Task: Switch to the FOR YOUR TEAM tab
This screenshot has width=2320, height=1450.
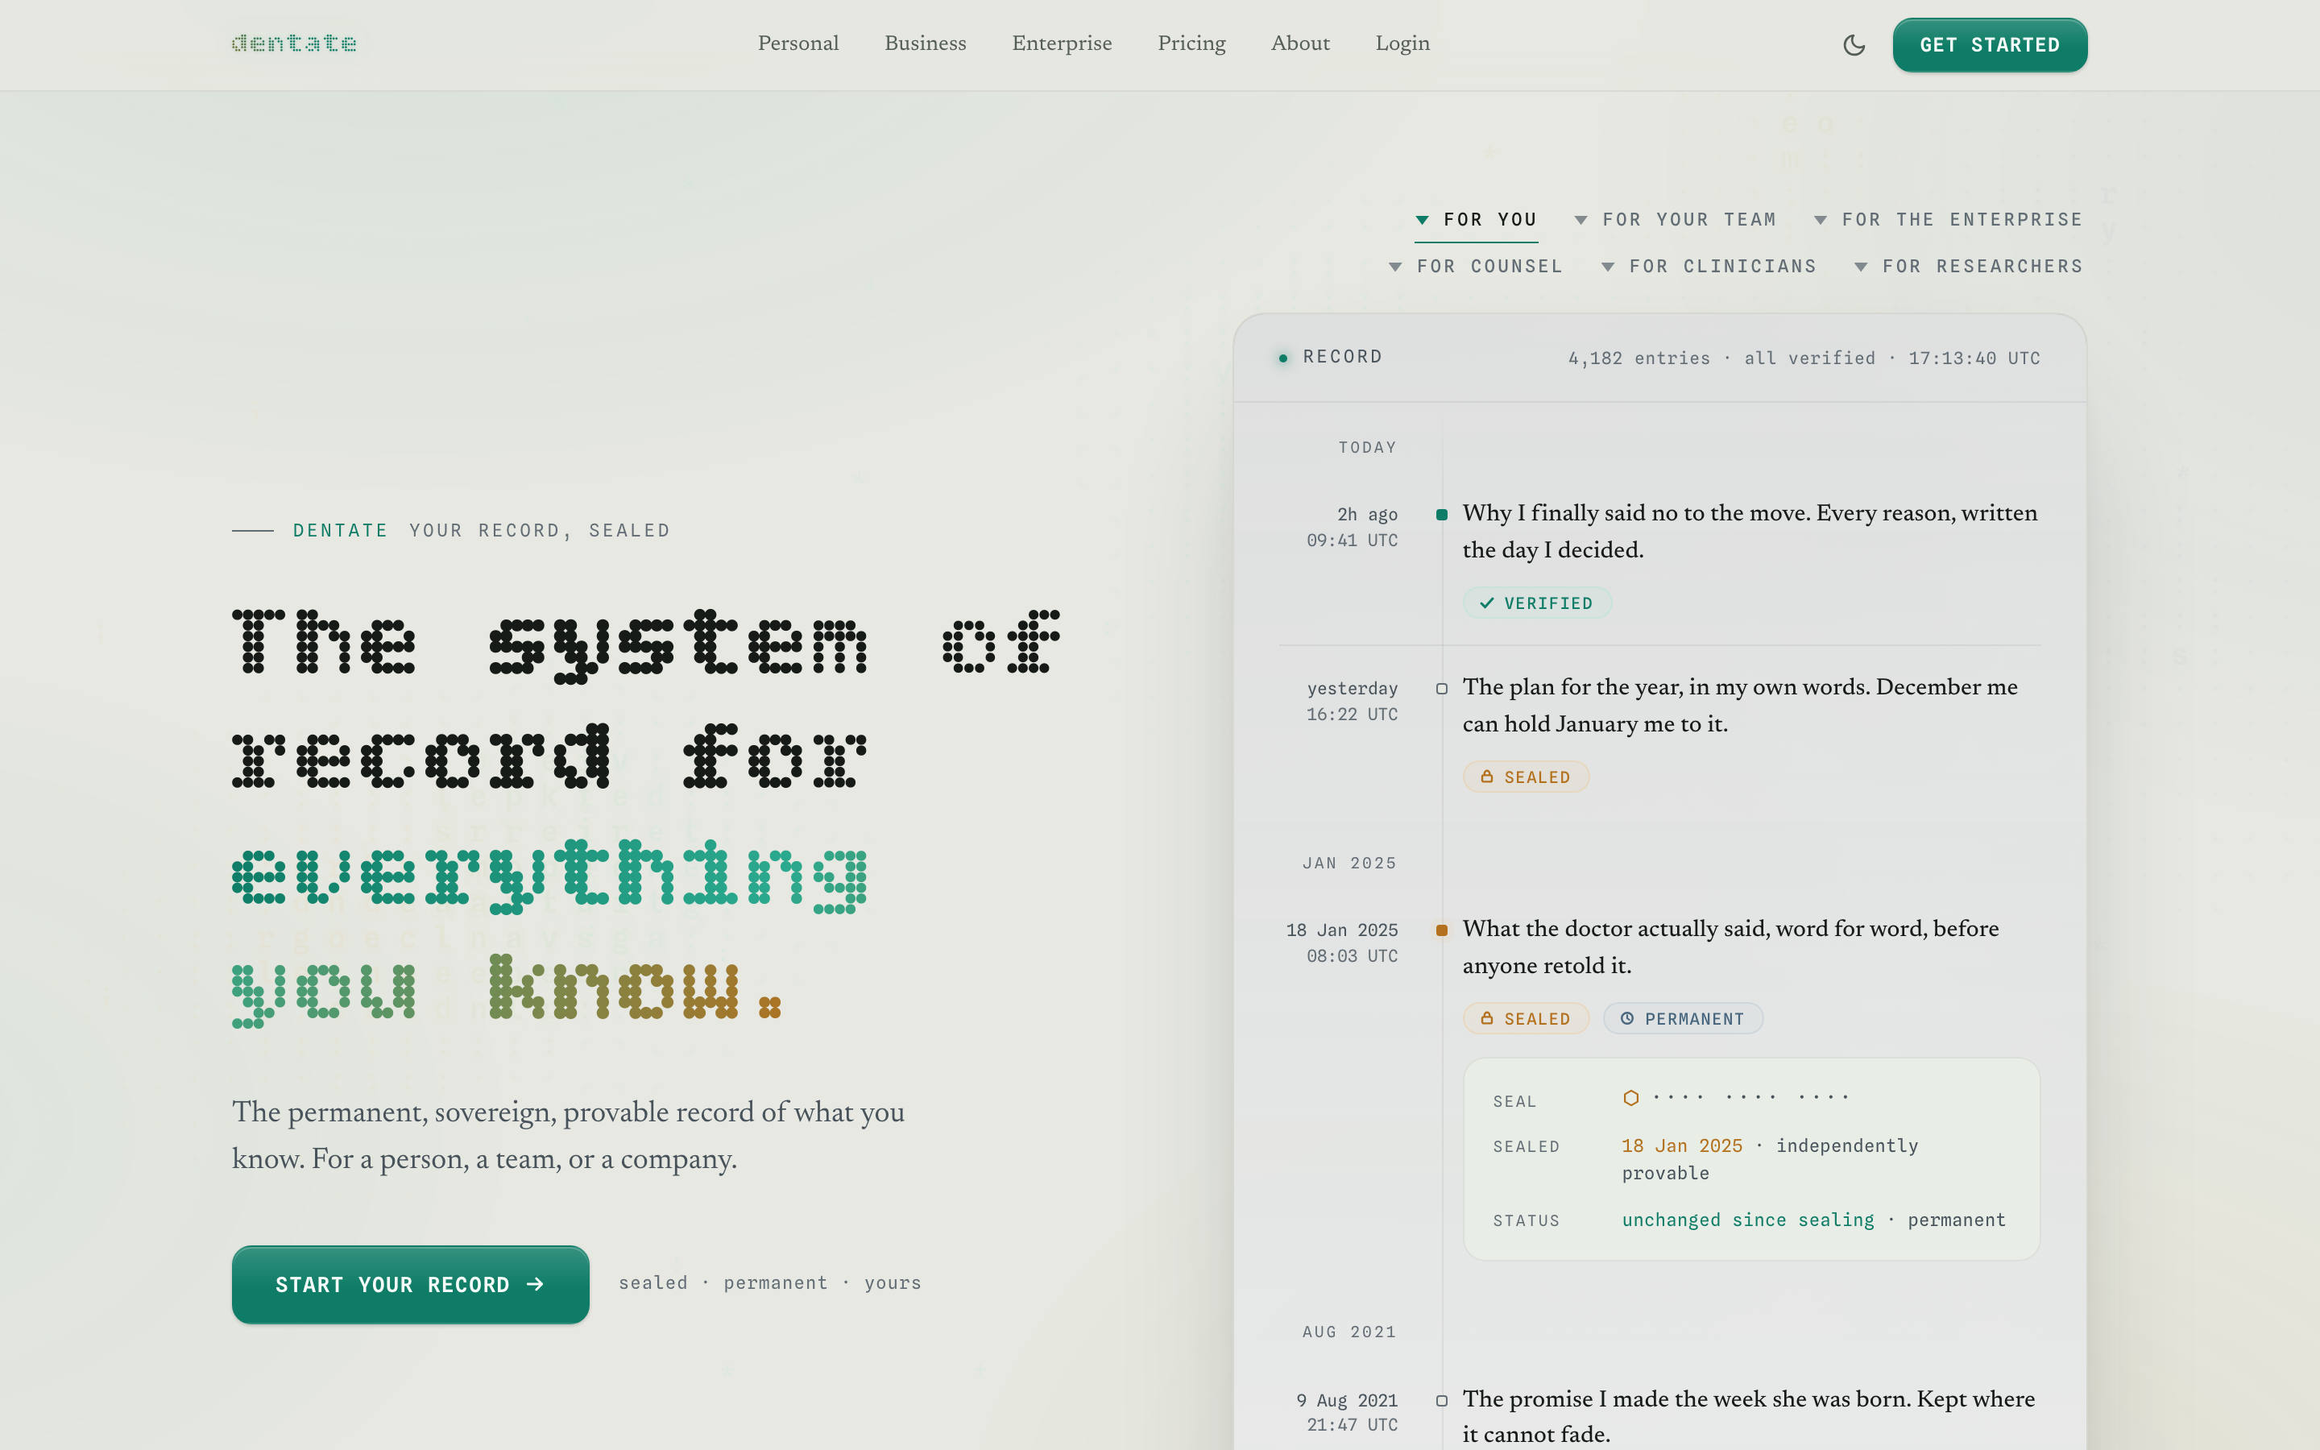Action: (1675, 221)
